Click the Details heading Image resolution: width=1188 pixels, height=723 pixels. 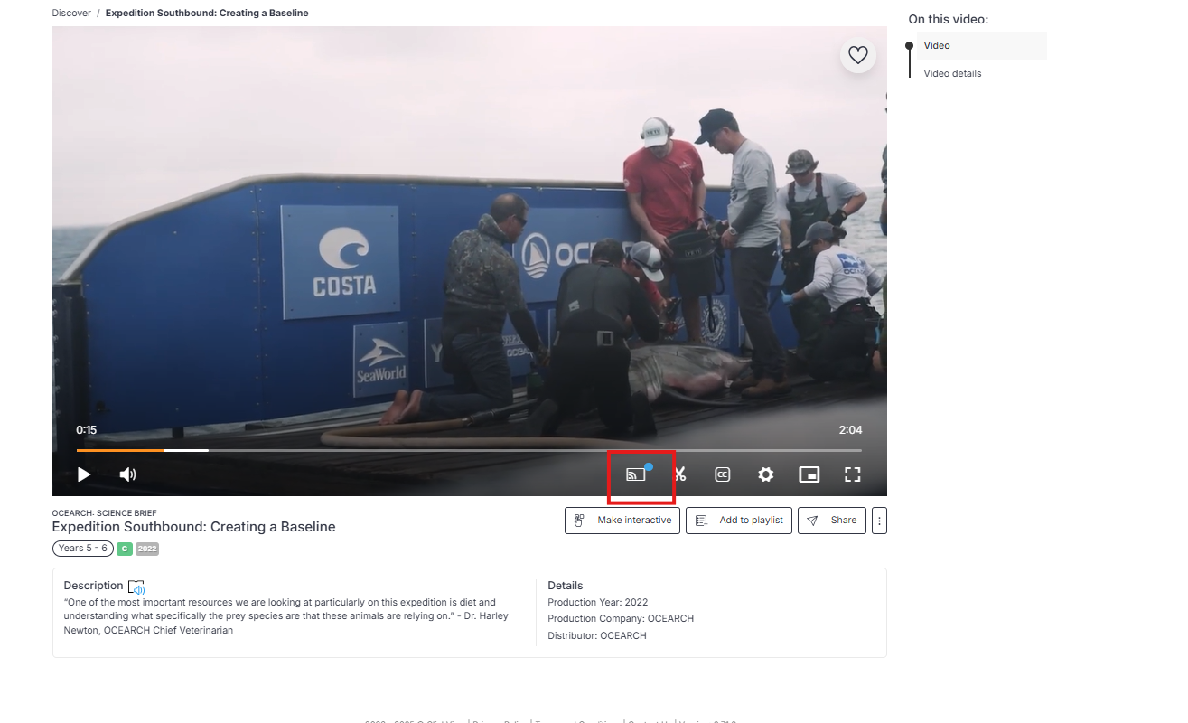[x=566, y=586]
